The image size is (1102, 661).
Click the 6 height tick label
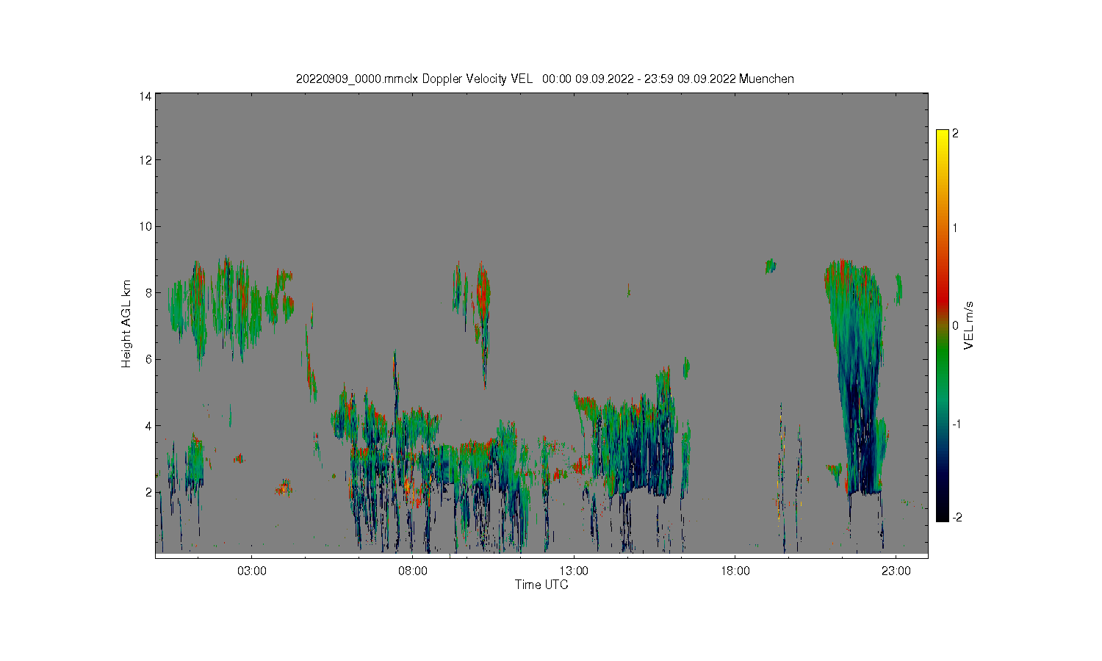tap(149, 359)
